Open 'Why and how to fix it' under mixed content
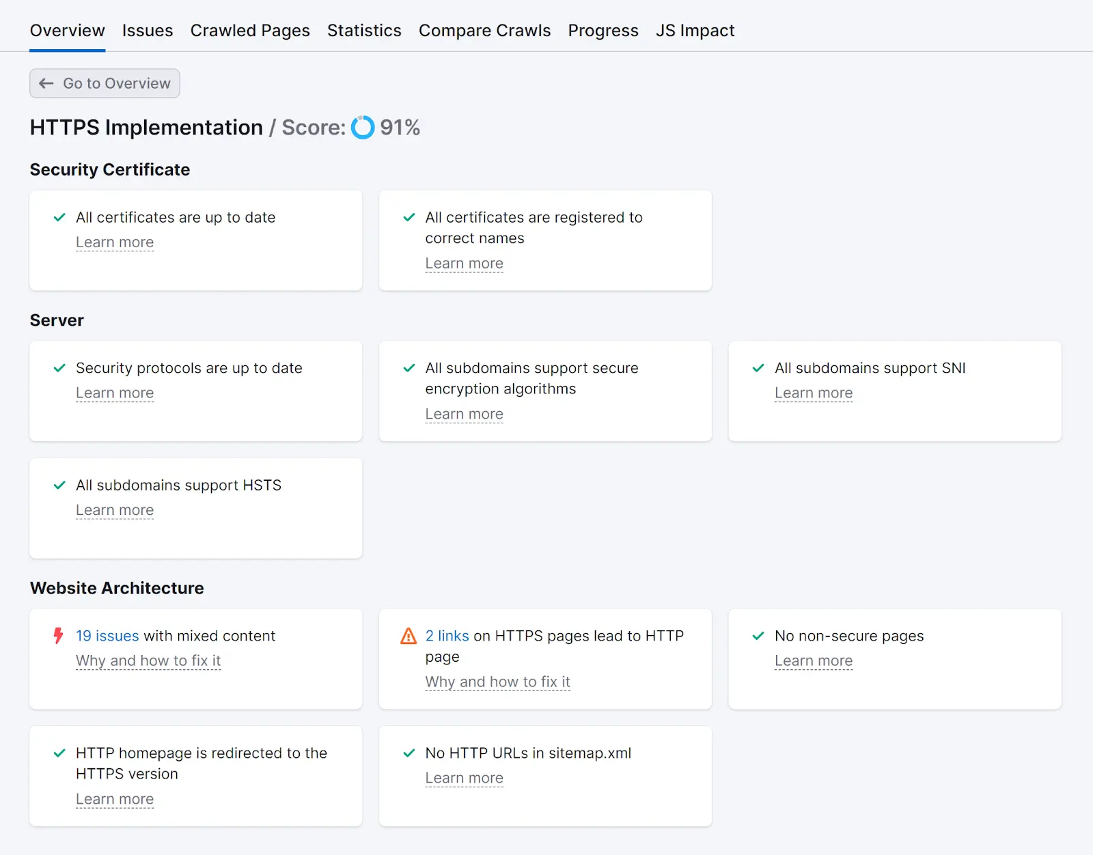Screen dimensions: 1093x855 [x=148, y=660]
